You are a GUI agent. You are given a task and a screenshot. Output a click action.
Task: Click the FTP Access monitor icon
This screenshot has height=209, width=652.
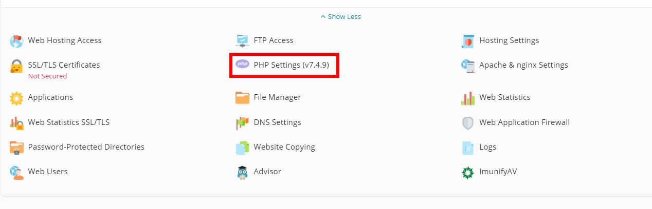pyautogui.click(x=242, y=41)
